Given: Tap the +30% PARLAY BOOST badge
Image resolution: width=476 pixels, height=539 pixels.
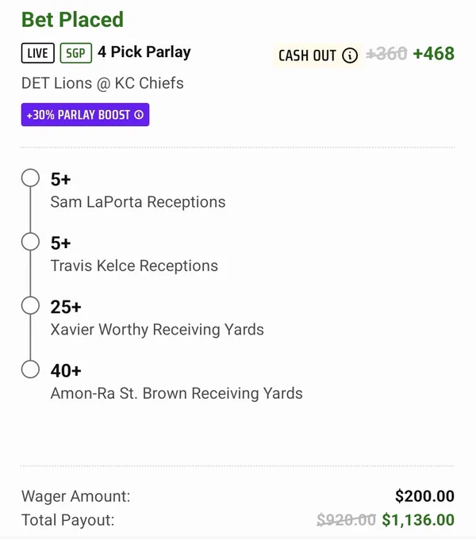Looking at the screenshot, I should pyautogui.click(x=86, y=114).
